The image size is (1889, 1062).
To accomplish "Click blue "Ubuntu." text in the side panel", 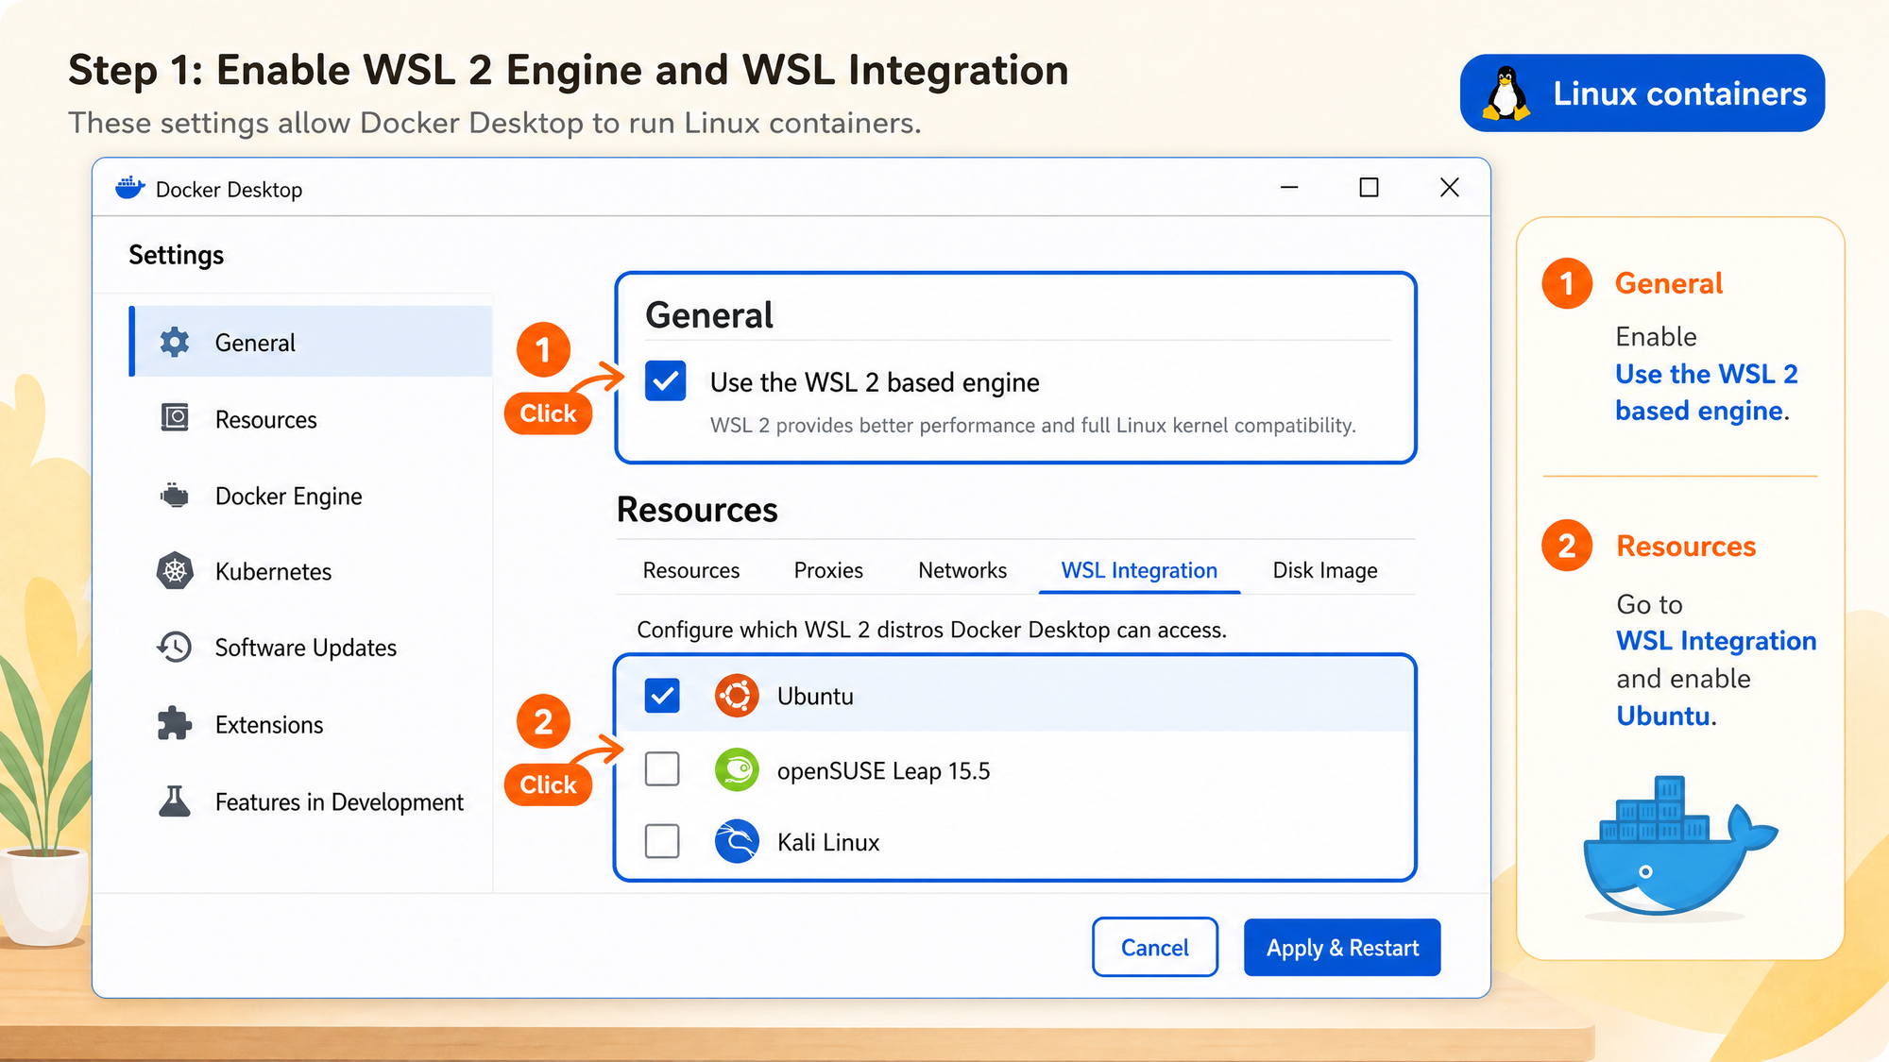I will pos(1666,716).
